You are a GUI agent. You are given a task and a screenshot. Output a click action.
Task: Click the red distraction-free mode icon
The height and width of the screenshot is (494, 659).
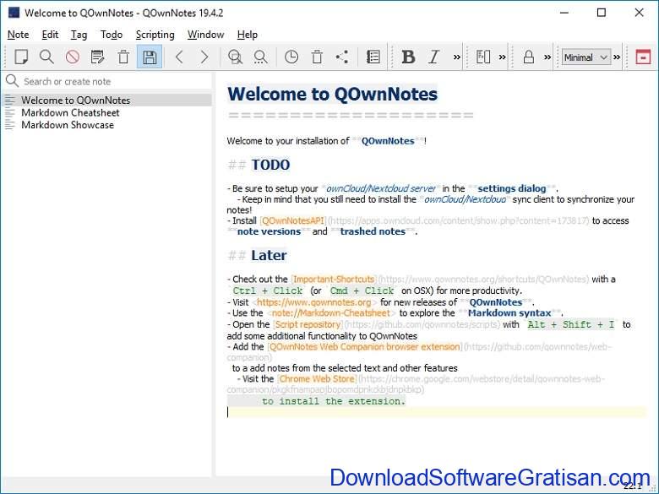coord(643,57)
